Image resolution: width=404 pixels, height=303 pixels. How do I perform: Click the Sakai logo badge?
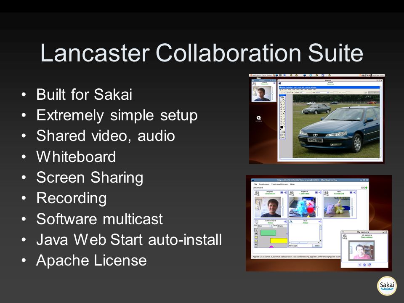pyautogui.click(x=387, y=286)
